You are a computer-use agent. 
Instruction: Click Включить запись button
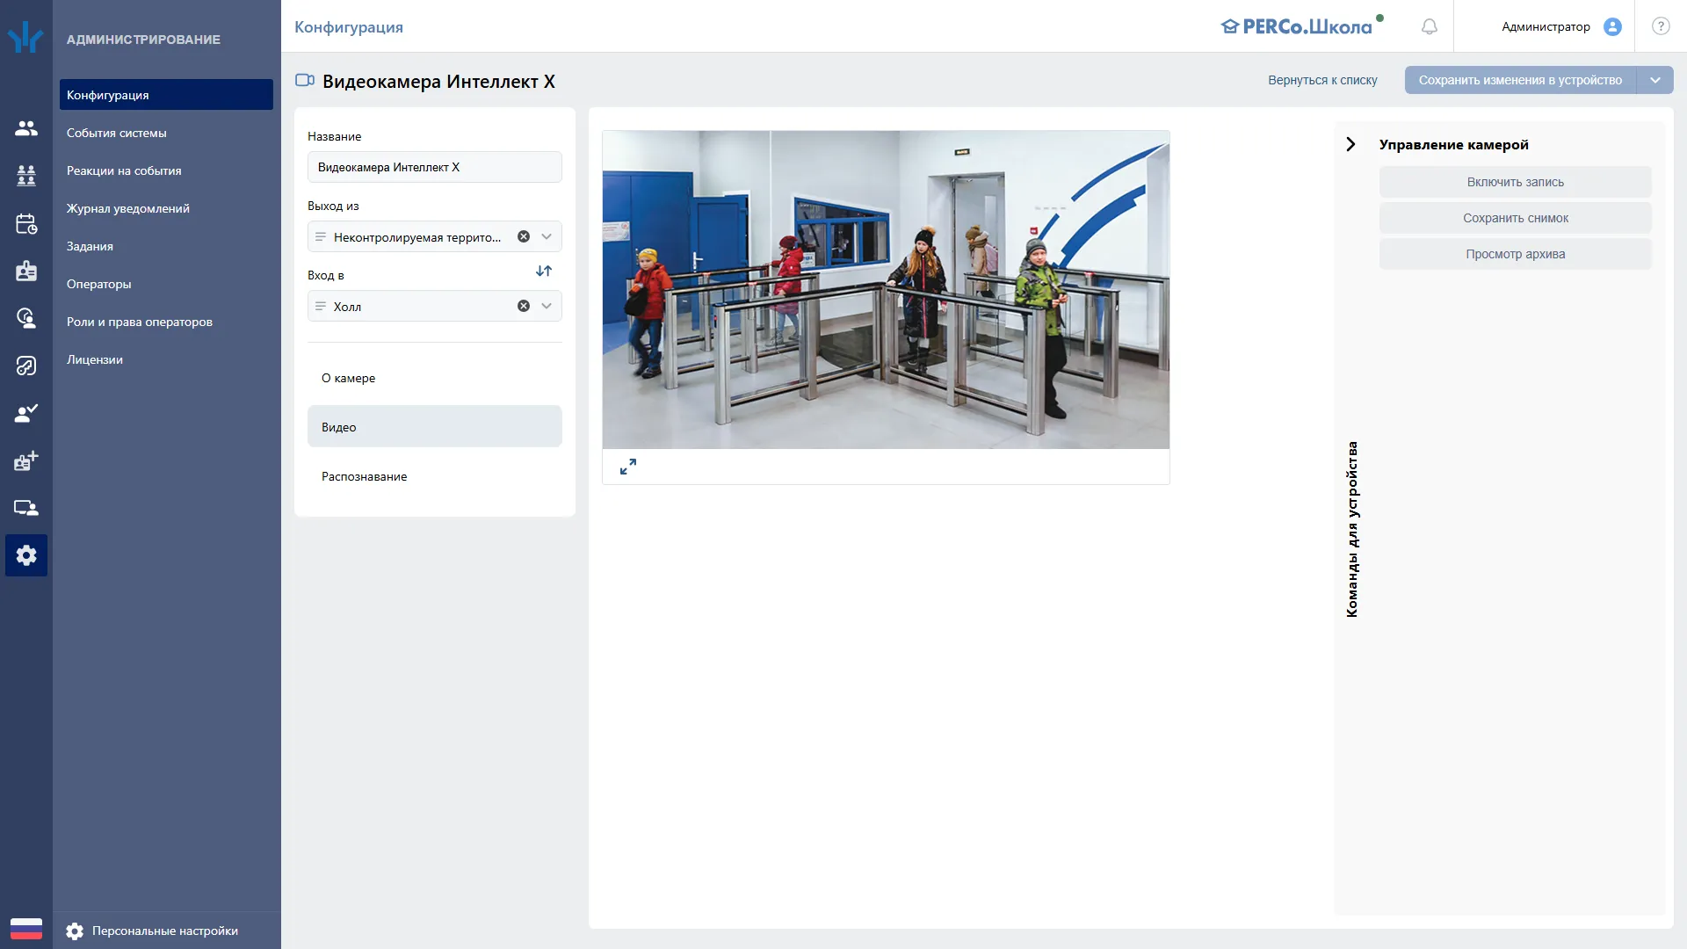(1515, 182)
